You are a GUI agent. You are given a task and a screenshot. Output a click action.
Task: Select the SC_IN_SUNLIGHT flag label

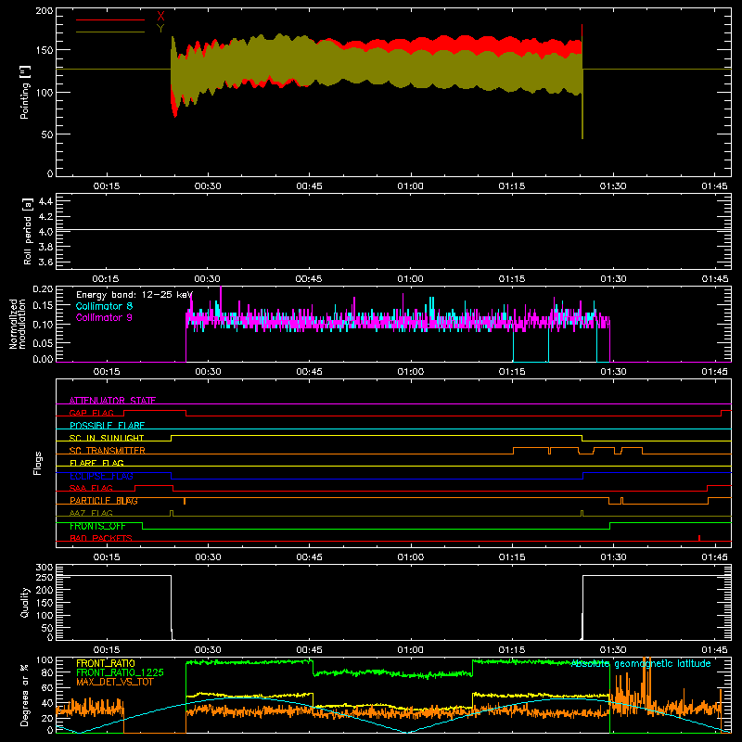tap(107, 438)
